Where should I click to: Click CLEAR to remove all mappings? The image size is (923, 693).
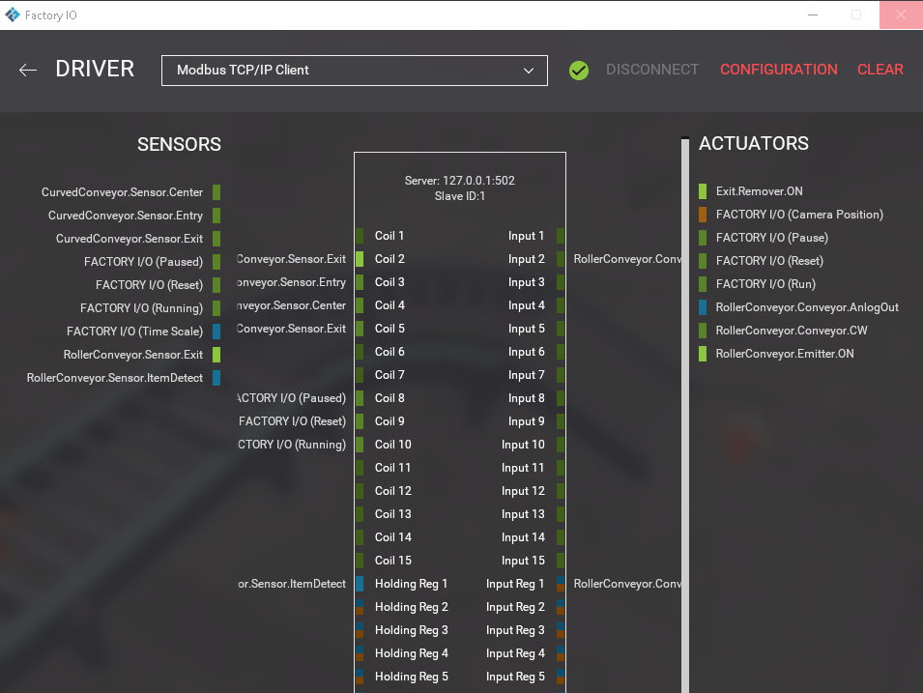pyautogui.click(x=880, y=70)
